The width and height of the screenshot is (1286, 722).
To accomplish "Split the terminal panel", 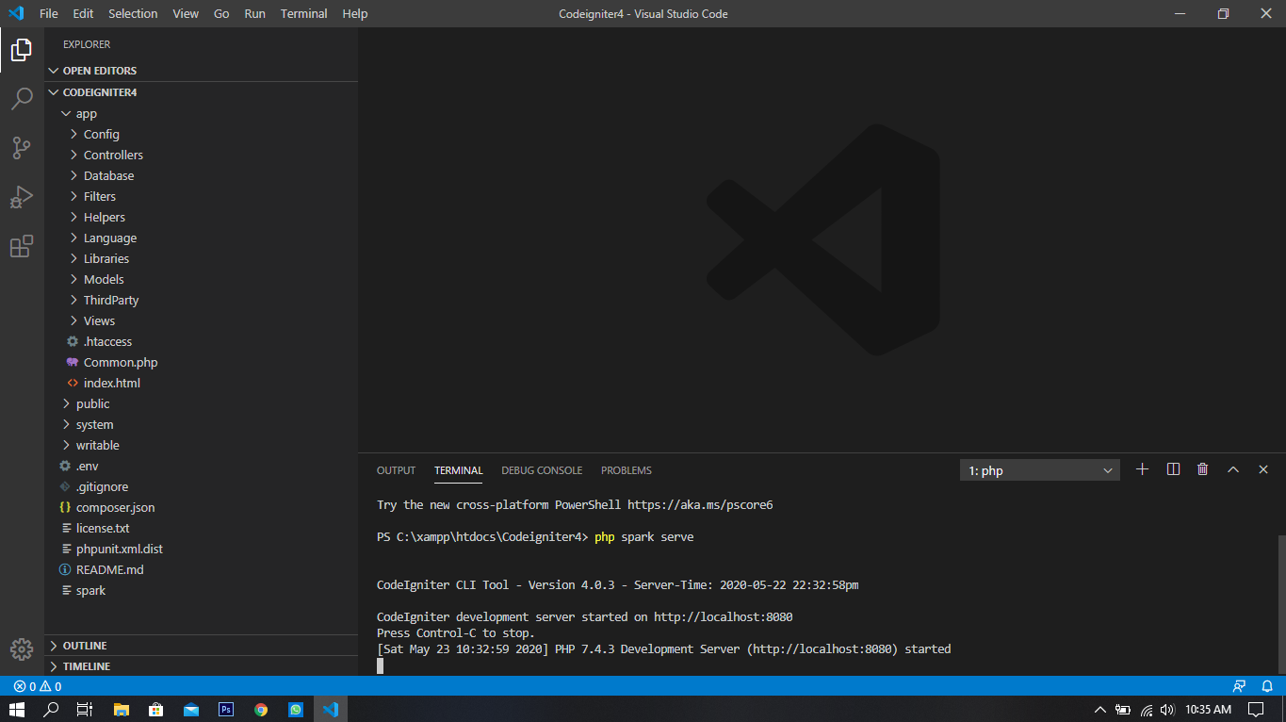I will coord(1173,469).
